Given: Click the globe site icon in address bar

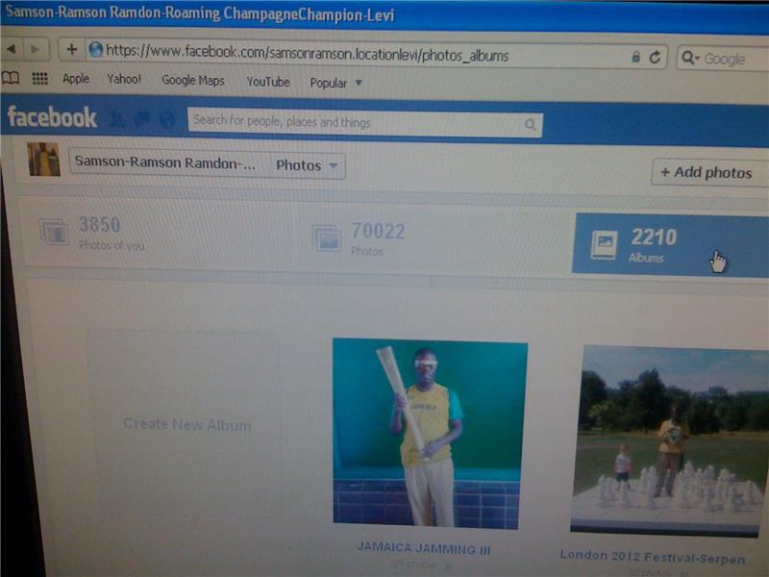Looking at the screenshot, I should click(x=95, y=50).
